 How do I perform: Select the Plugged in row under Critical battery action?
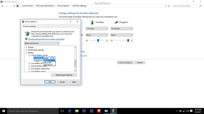[38, 60]
